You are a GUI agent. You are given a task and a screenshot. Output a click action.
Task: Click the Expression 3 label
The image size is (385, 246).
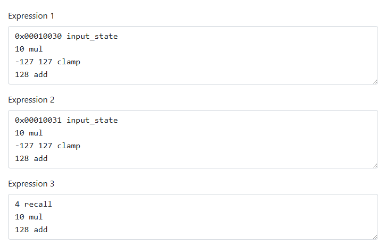click(x=31, y=184)
